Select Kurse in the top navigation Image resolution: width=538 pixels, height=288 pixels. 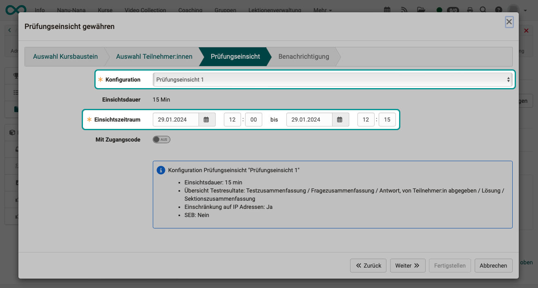point(105,10)
